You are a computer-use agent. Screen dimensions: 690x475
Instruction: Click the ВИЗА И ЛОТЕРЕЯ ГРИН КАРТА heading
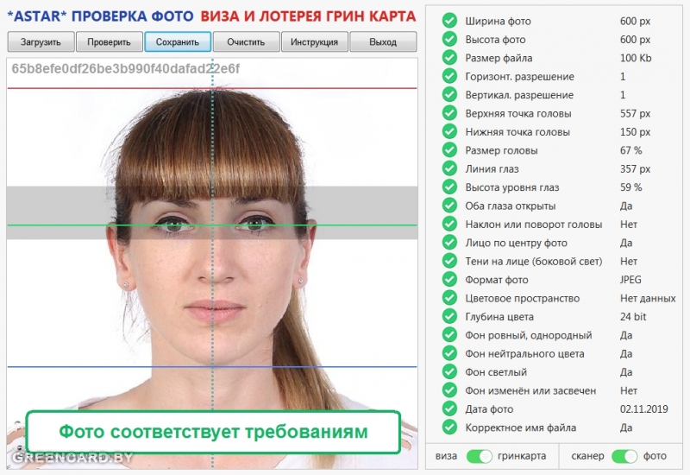point(308,16)
